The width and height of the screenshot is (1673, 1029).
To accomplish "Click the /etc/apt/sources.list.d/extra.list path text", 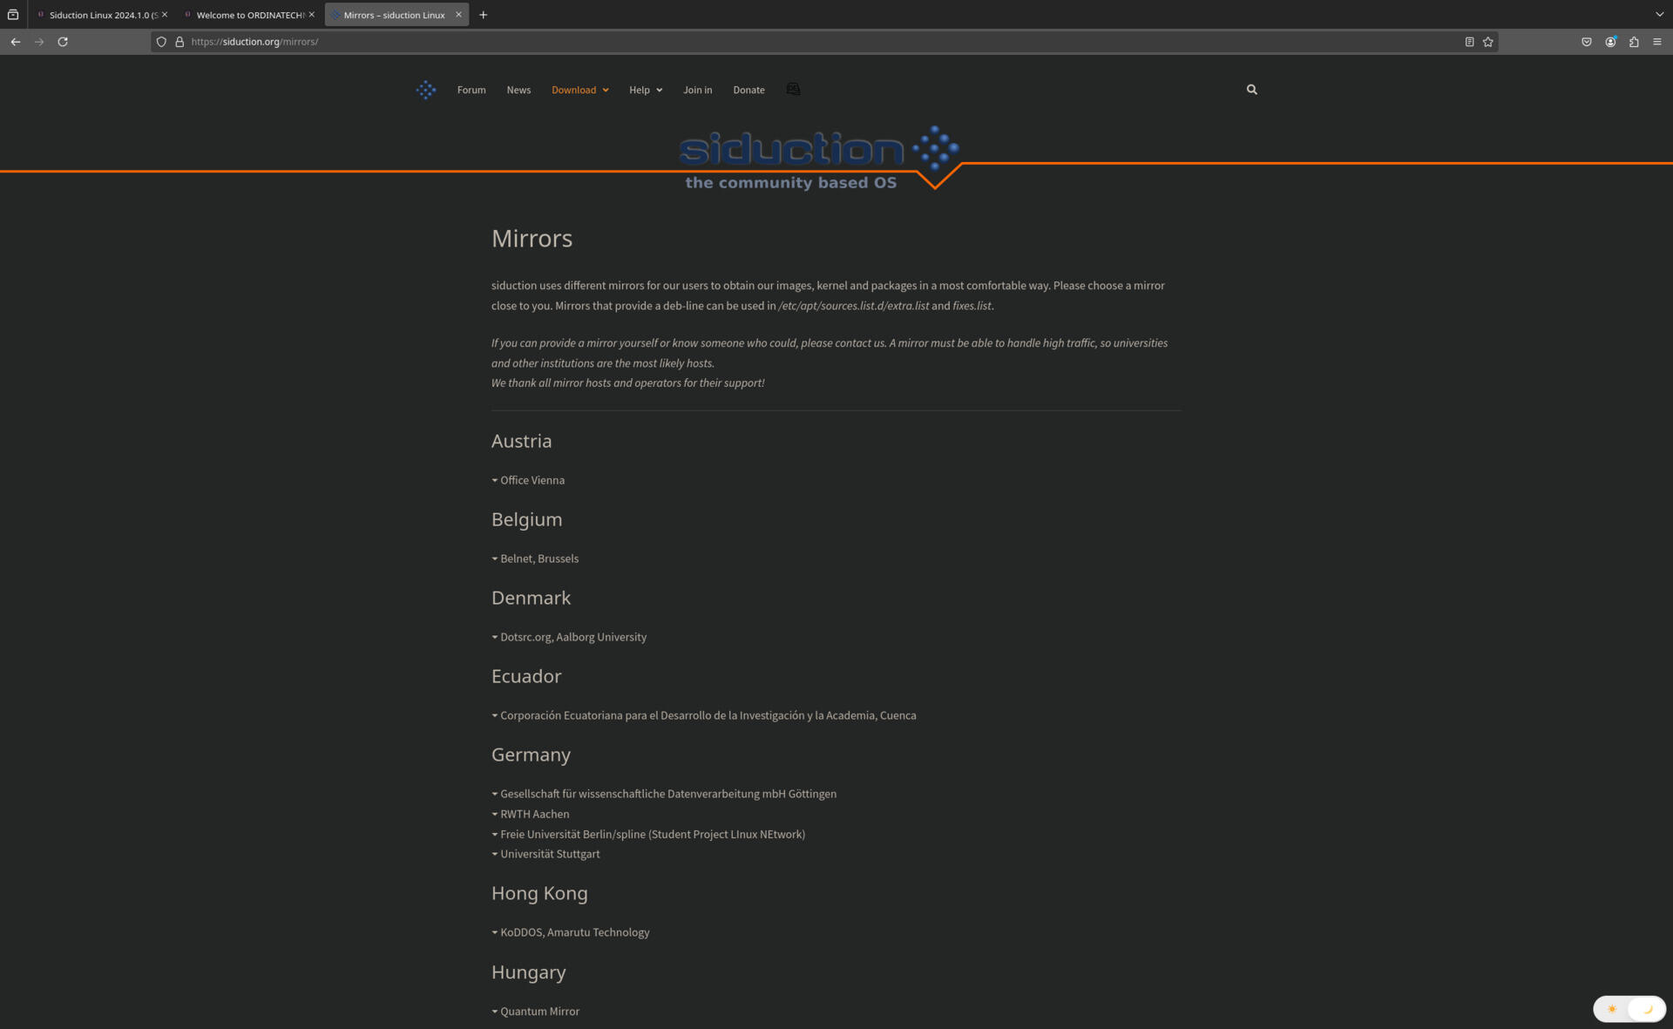I will [853, 306].
